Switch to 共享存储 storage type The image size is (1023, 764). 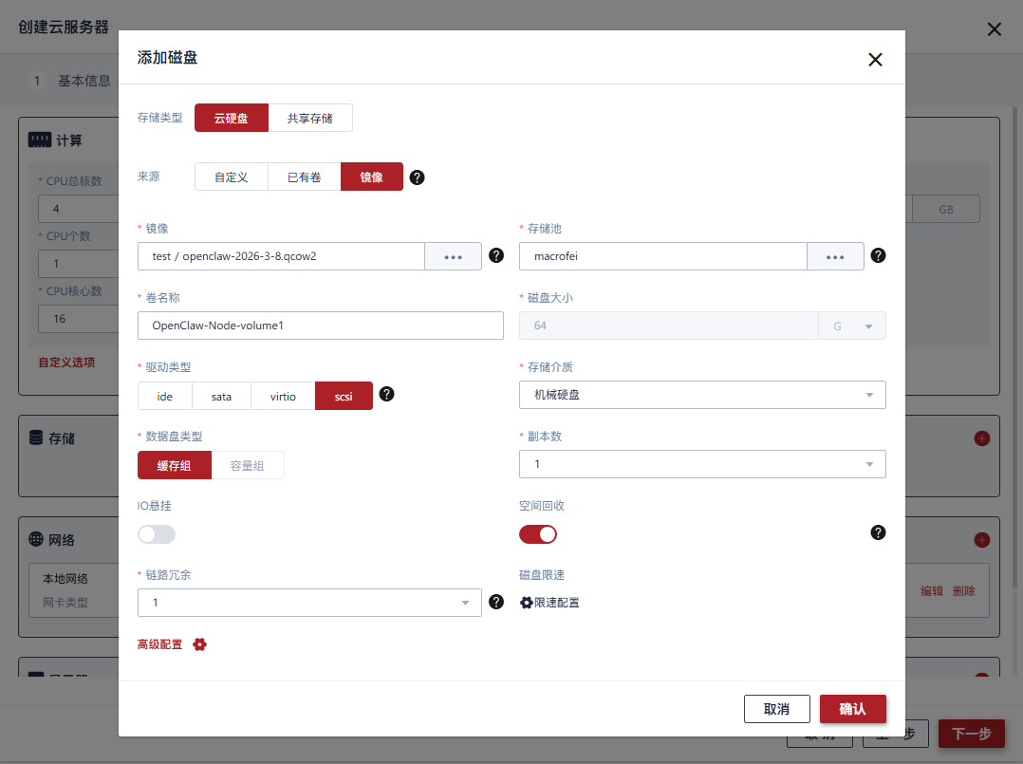click(310, 118)
